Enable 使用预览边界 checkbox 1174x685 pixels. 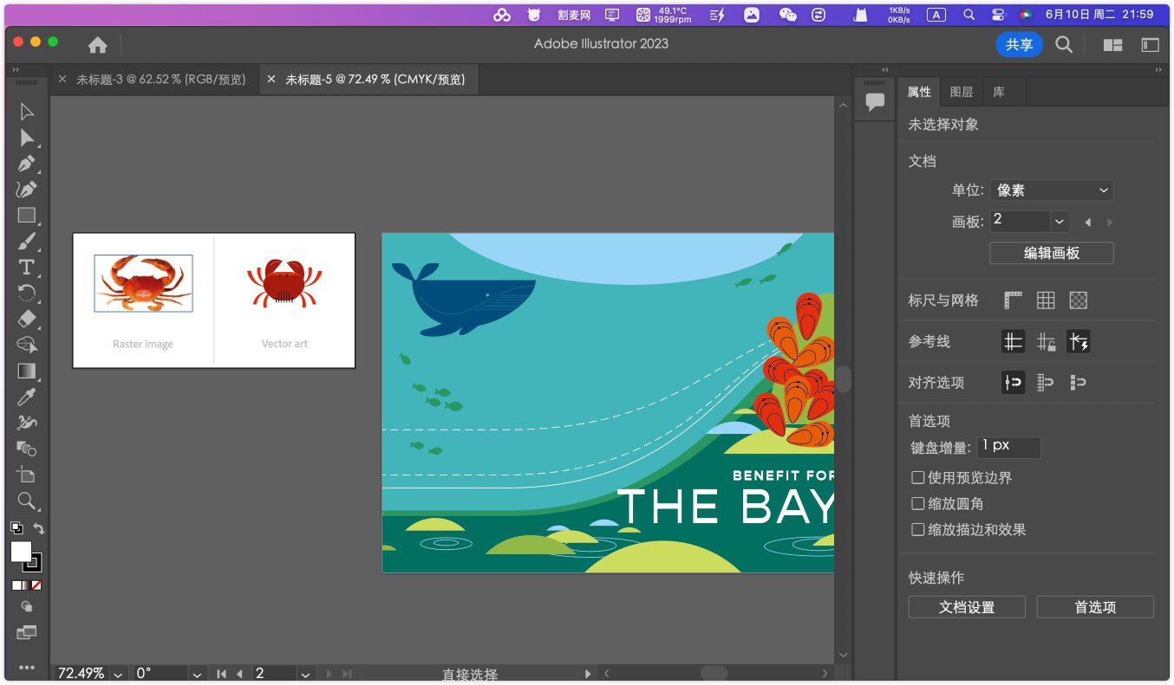tap(917, 477)
